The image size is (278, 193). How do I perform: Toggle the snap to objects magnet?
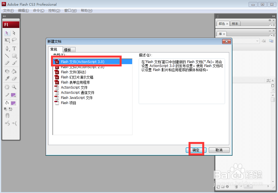point(7,115)
